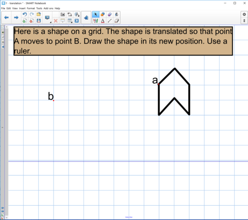
Task: Click the Add-ons puzzle icon
Action: (86, 17)
